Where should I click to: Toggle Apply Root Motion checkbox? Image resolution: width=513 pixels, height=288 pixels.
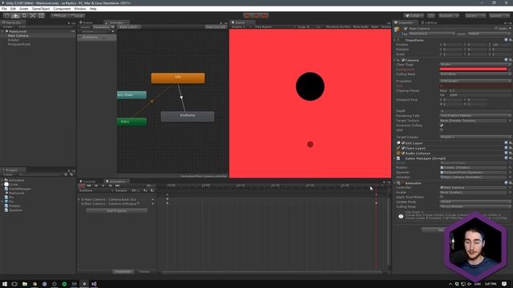(x=442, y=197)
